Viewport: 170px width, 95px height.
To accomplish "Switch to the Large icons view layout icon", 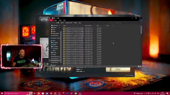I will point(141,66).
